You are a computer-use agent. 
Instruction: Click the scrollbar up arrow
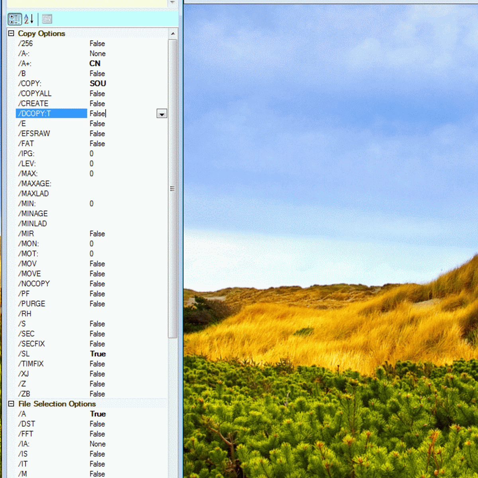pyautogui.click(x=173, y=34)
